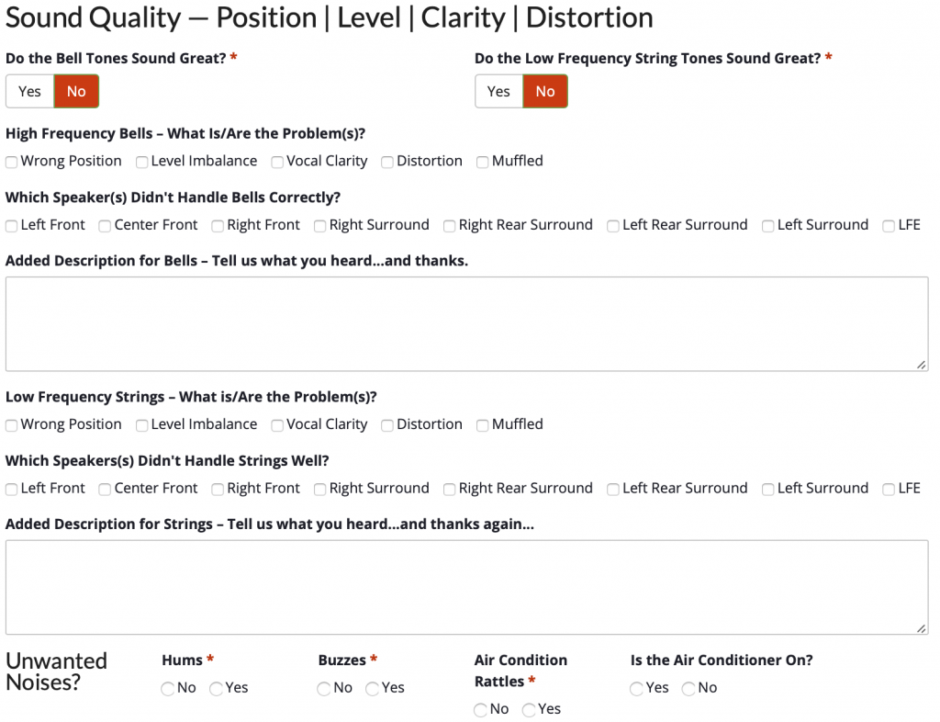Click the Added Description for Bells text area
The width and height of the screenshot is (940, 722).
pos(467,324)
